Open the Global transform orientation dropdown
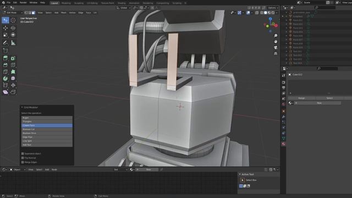 123,8
